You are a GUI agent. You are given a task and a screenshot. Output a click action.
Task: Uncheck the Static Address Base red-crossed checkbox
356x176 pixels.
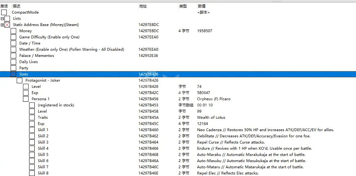point(7,25)
